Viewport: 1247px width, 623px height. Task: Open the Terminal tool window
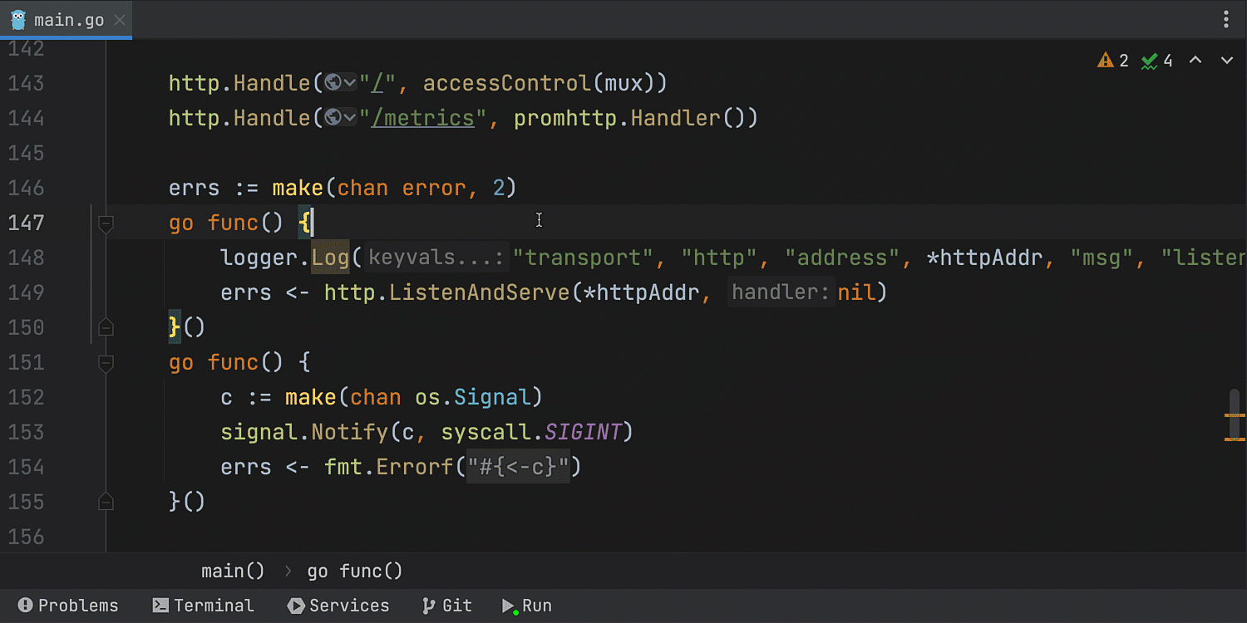(x=203, y=606)
